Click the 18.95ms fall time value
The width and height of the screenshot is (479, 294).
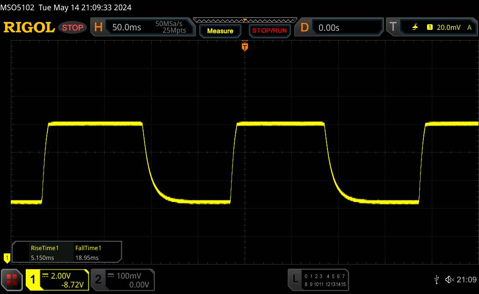coord(87,258)
